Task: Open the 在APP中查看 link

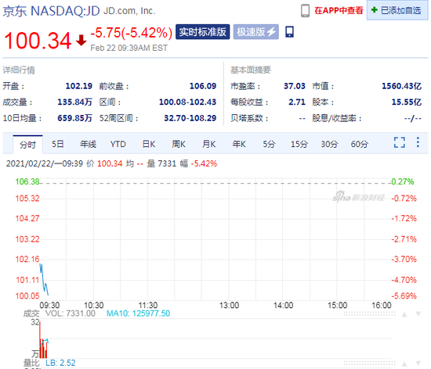Action: pos(339,10)
